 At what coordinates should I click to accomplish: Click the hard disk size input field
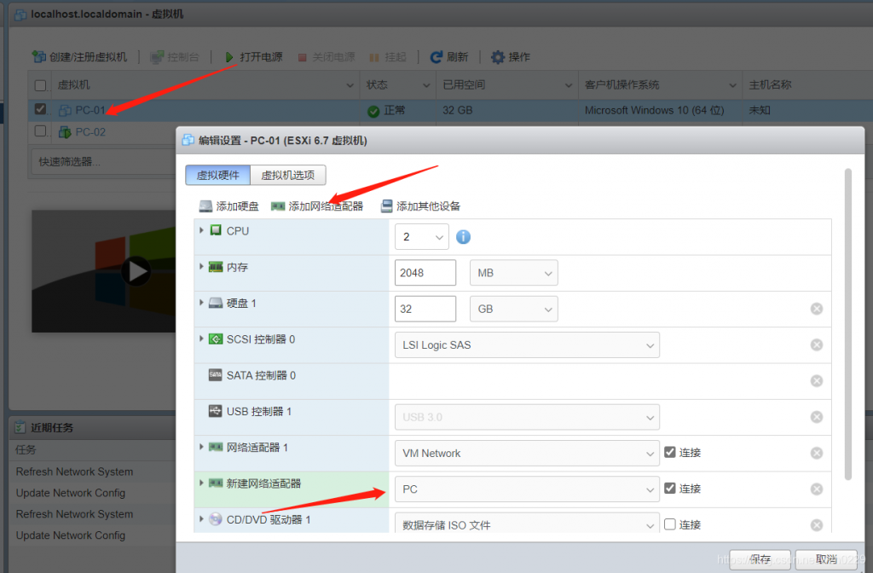pos(425,309)
